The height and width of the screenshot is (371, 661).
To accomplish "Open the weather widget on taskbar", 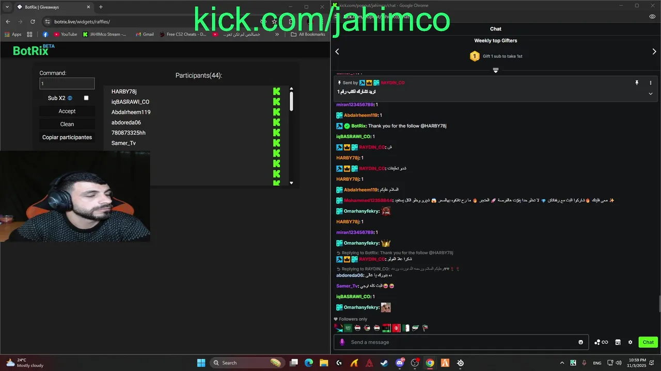I will pos(24,363).
